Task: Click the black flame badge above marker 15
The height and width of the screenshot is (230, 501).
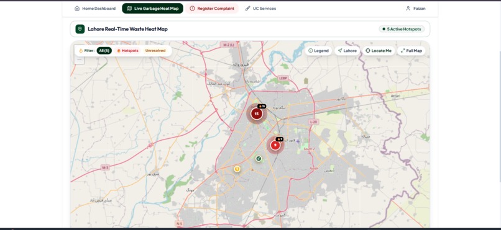Action: point(262,106)
